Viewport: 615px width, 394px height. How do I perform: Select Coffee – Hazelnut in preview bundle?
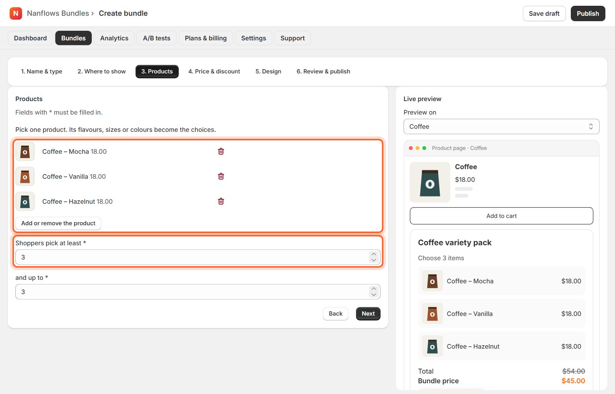pos(501,346)
